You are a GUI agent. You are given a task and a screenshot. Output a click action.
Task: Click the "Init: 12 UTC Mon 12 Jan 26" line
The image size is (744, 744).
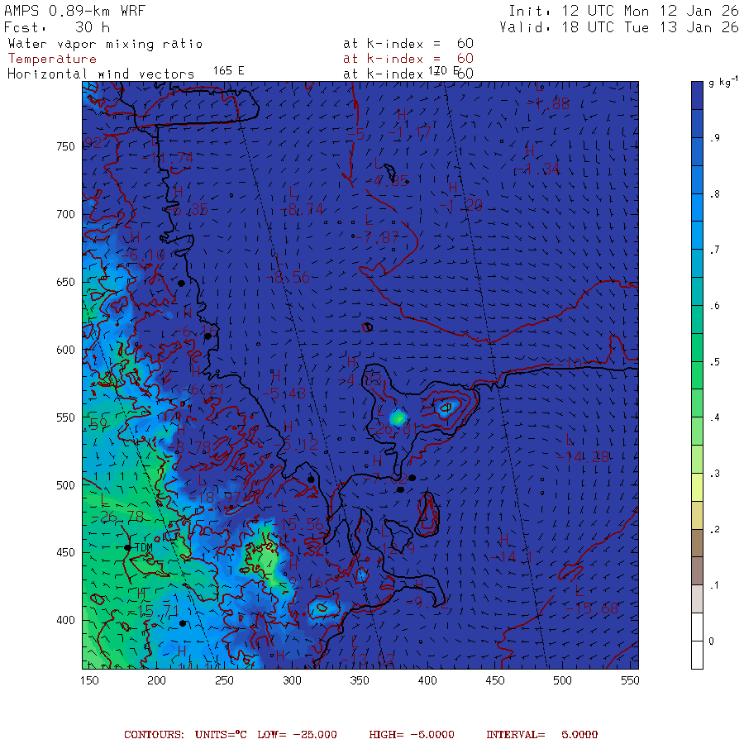[623, 11]
